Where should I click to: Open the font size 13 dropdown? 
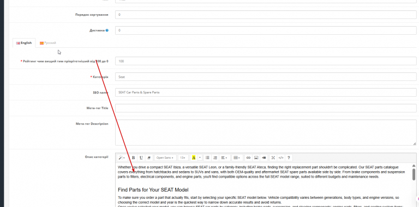pyautogui.click(x=183, y=158)
